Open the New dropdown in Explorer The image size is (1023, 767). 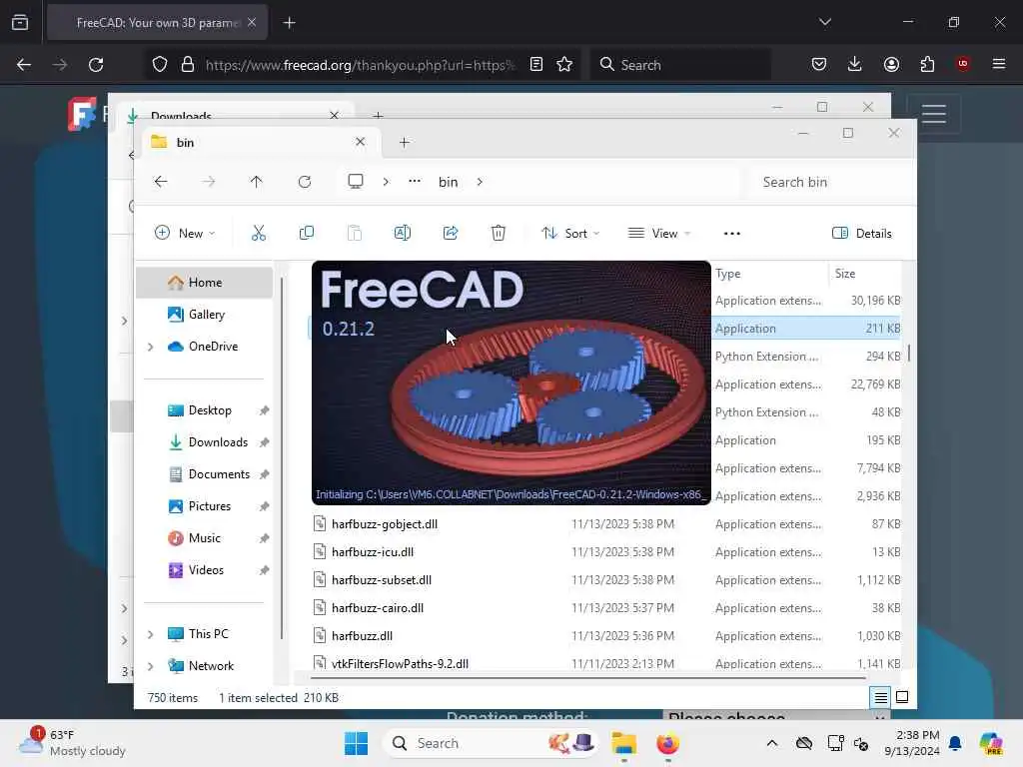coord(185,233)
